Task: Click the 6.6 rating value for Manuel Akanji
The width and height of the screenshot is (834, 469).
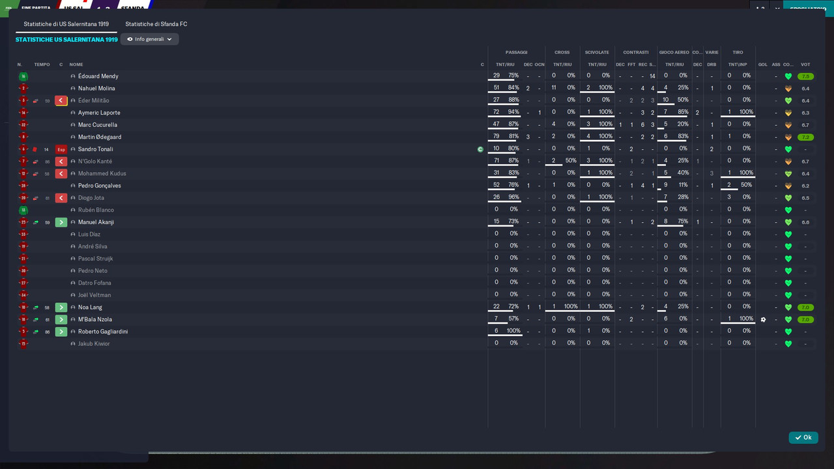Action: (805, 222)
